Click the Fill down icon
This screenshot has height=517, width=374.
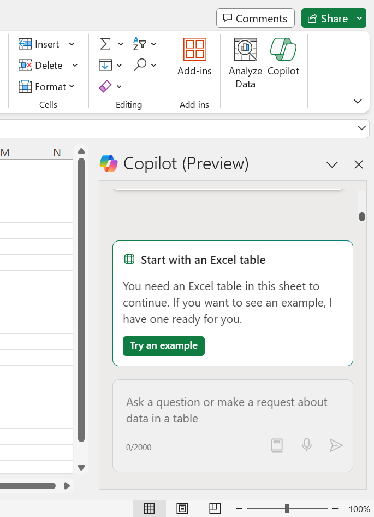[105, 65]
